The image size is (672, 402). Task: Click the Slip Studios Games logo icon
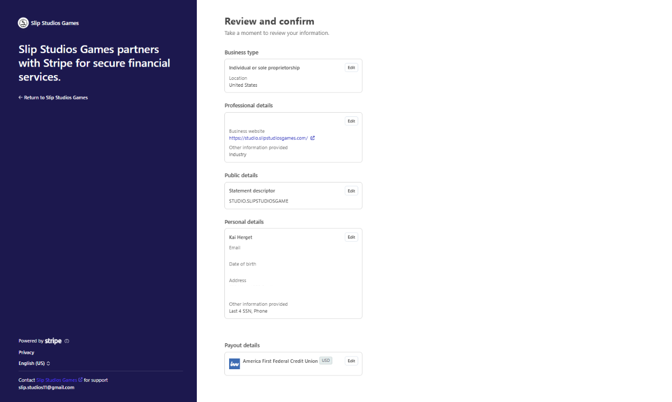(23, 23)
